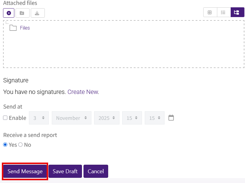Viewport: 245px width, 183px height.
Task: Click the create folder icon
Action: click(22, 13)
